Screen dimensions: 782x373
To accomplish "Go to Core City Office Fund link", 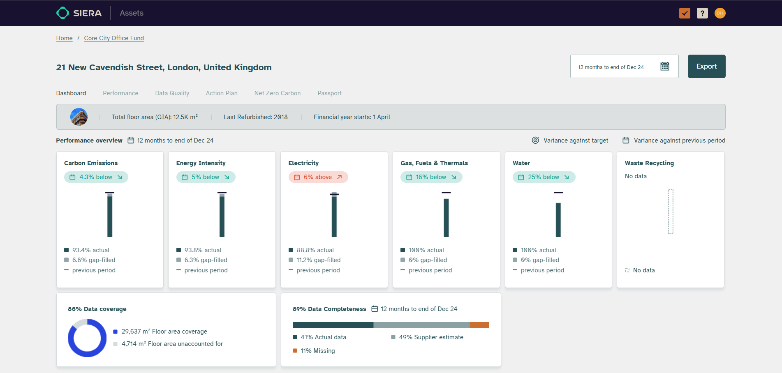I will pos(114,38).
